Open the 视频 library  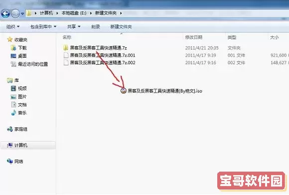[22, 89]
